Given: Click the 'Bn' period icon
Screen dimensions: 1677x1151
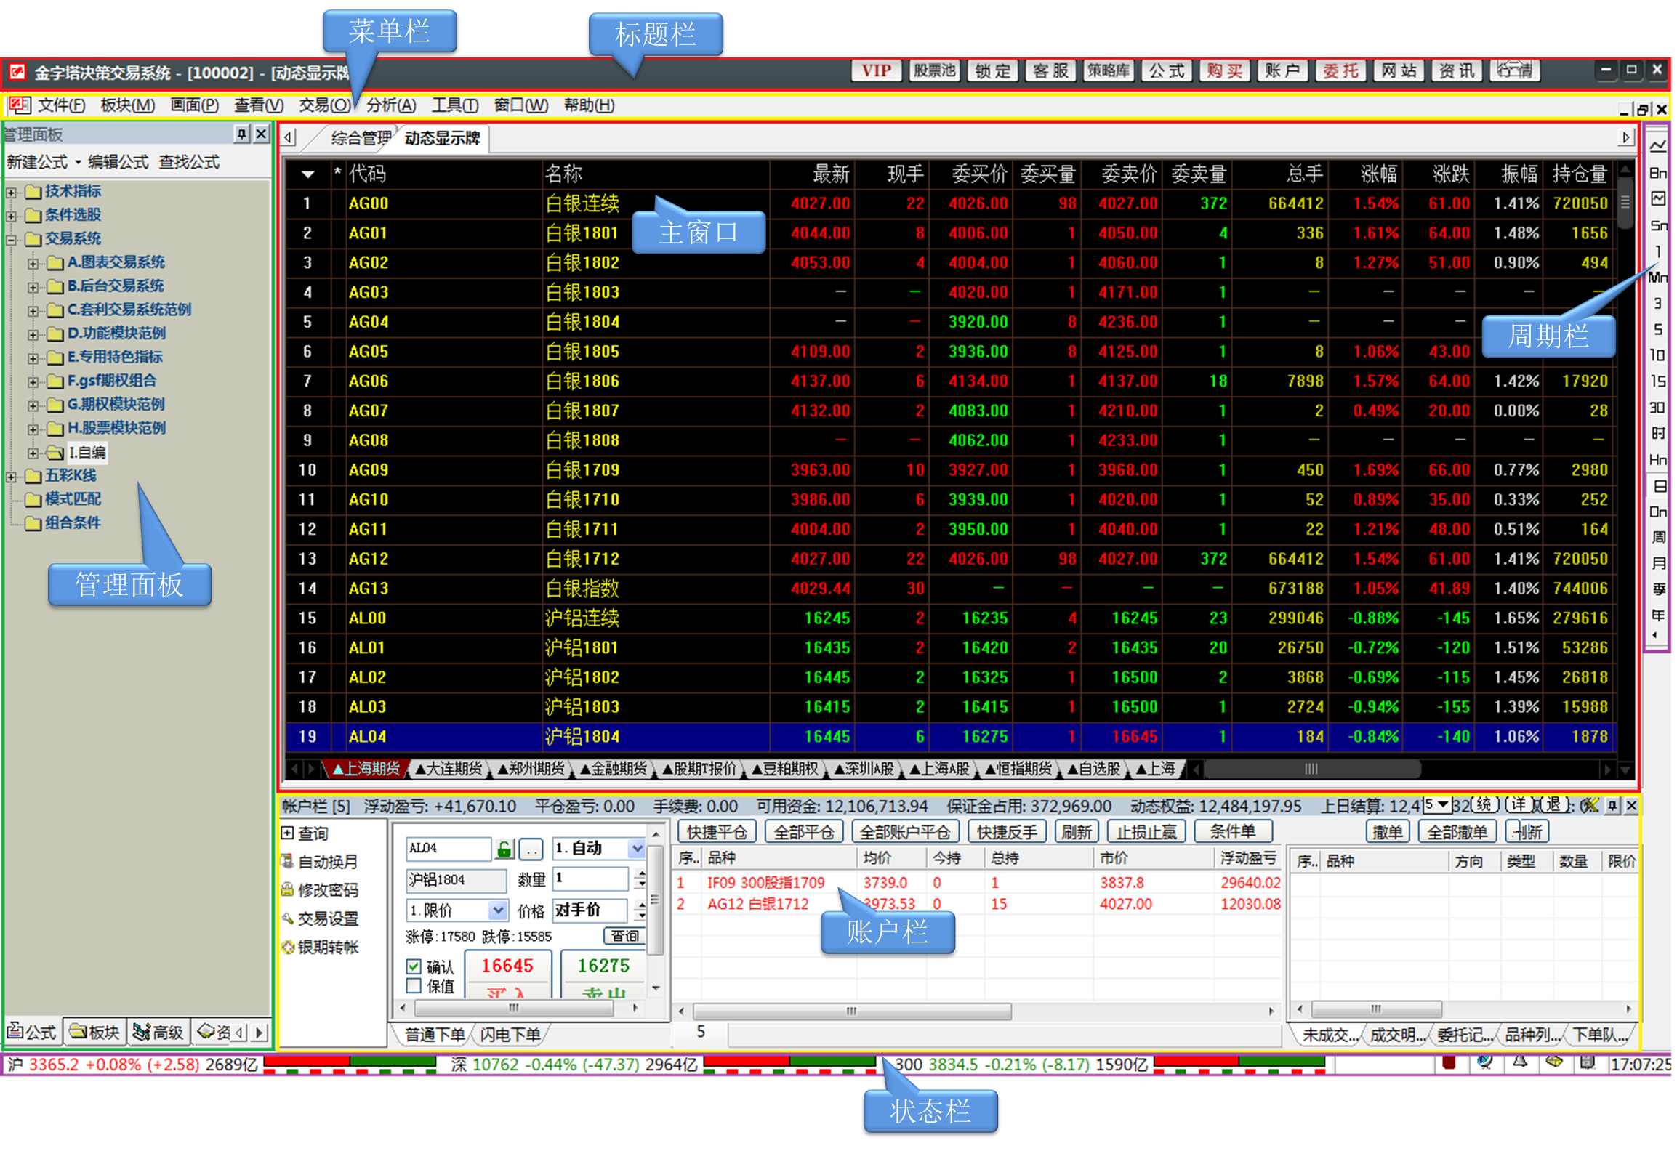Looking at the screenshot, I should click(x=1657, y=173).
